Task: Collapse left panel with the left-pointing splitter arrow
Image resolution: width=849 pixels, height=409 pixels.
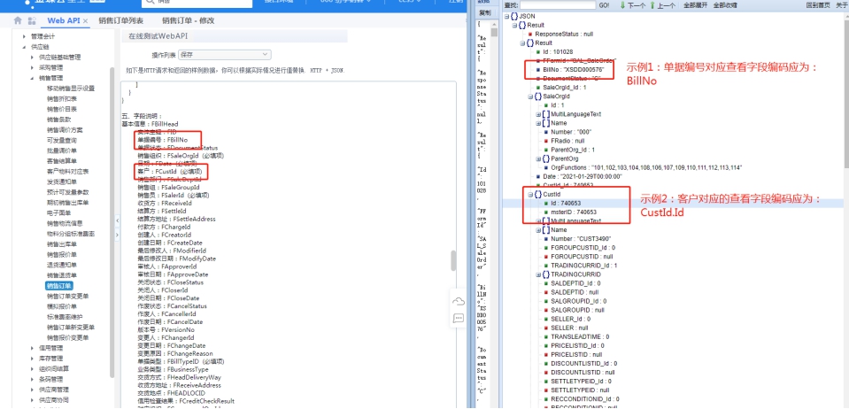Action: click(118, 221)
